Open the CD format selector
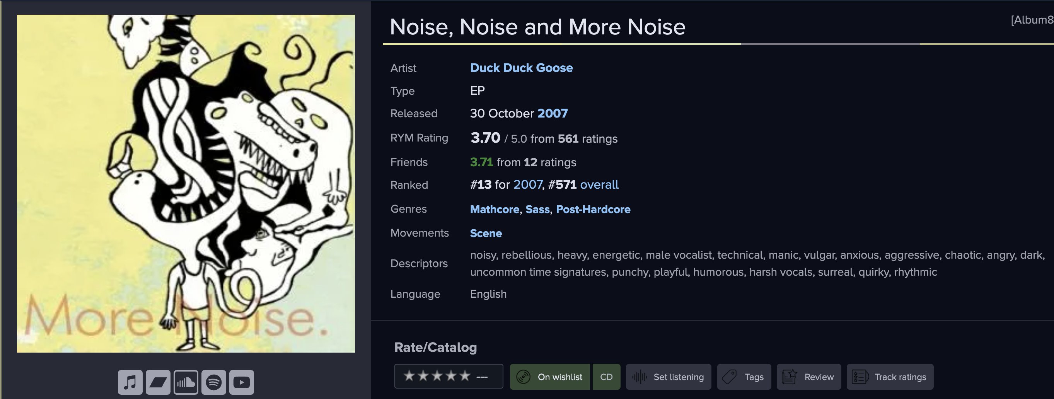The height and width of the screenshot is (399, 1054). point(606,377)
